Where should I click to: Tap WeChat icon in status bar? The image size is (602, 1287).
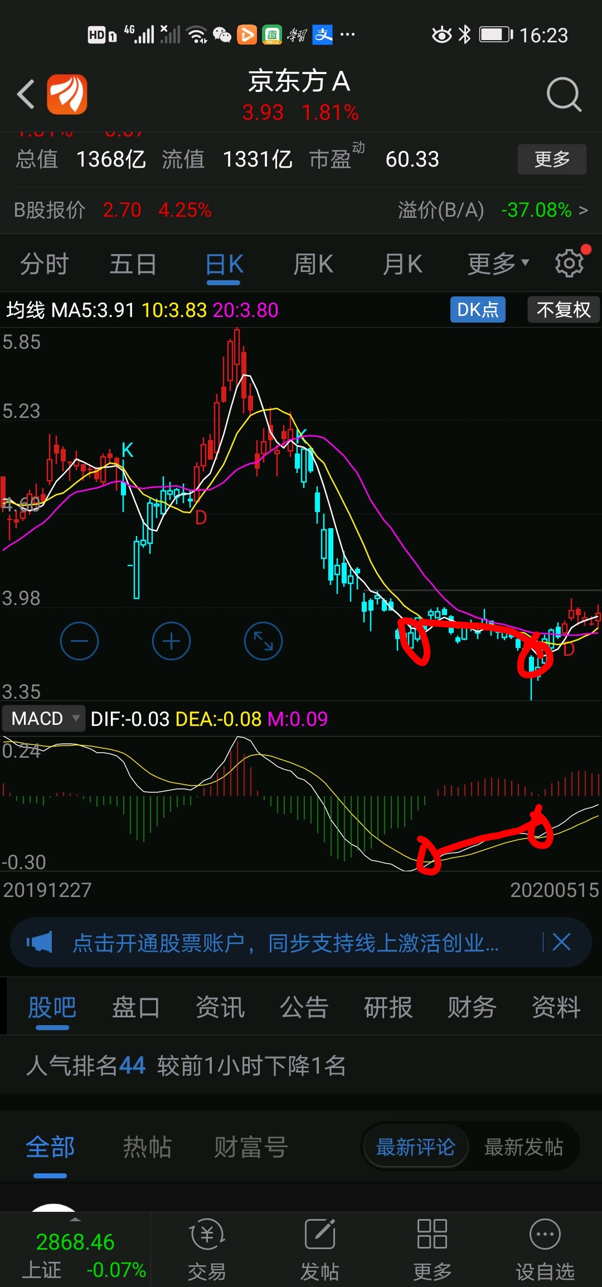click(x=222, y=35)
